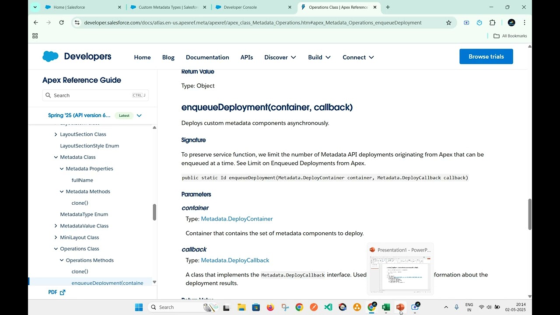Image resolution: width=560 pixels, height=315 pixels.
Task: Open the Documentation nav item
Action: (207, 57)
